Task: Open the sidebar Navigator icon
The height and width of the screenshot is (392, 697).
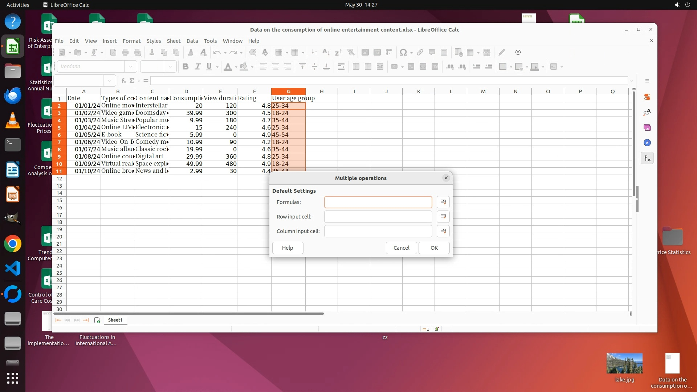Action: 647,143
